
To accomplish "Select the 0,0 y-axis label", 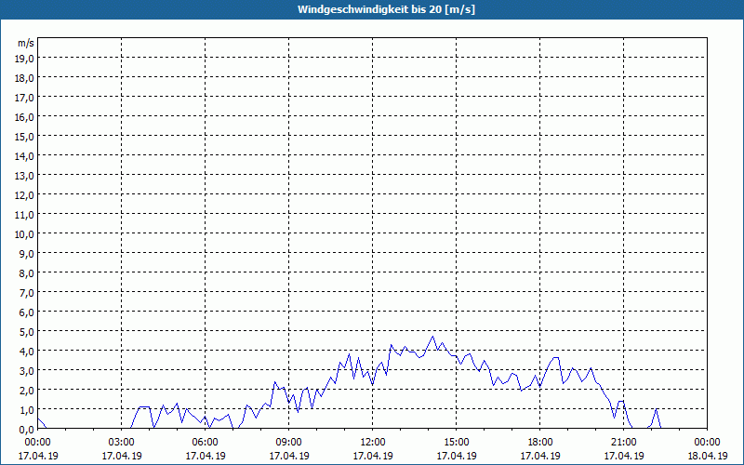I will point(27,430).
